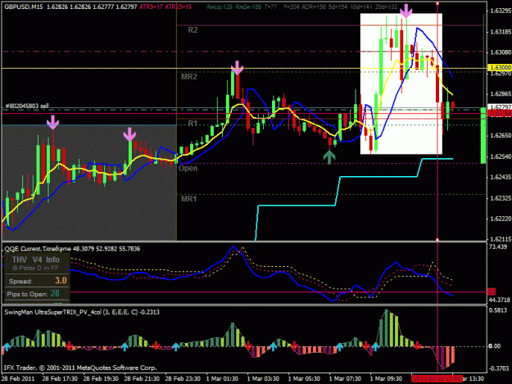Click the 1.63080 price axis value
The width and height of the screenshot is (512, 384).
coord(501,52)
